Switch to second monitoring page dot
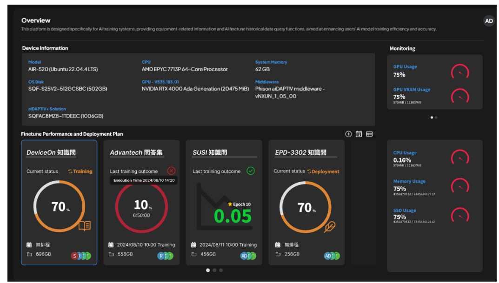 click(436, 117)
